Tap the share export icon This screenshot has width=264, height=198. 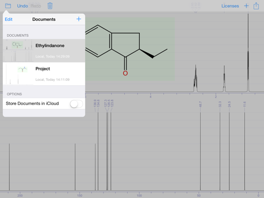(x=256, y=6)
